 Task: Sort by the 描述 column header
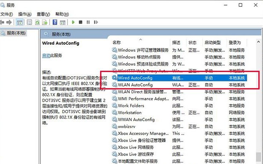pyautogui.click(x=176, y=42)
